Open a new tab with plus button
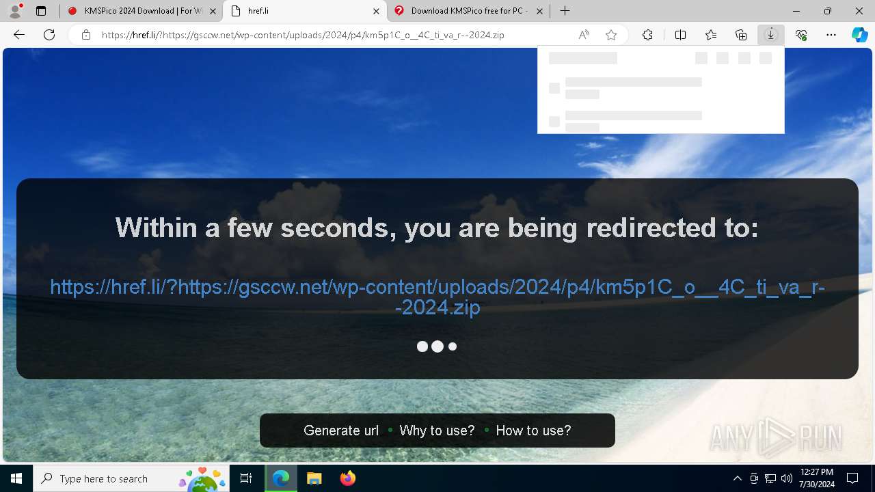 click(565, 11)
